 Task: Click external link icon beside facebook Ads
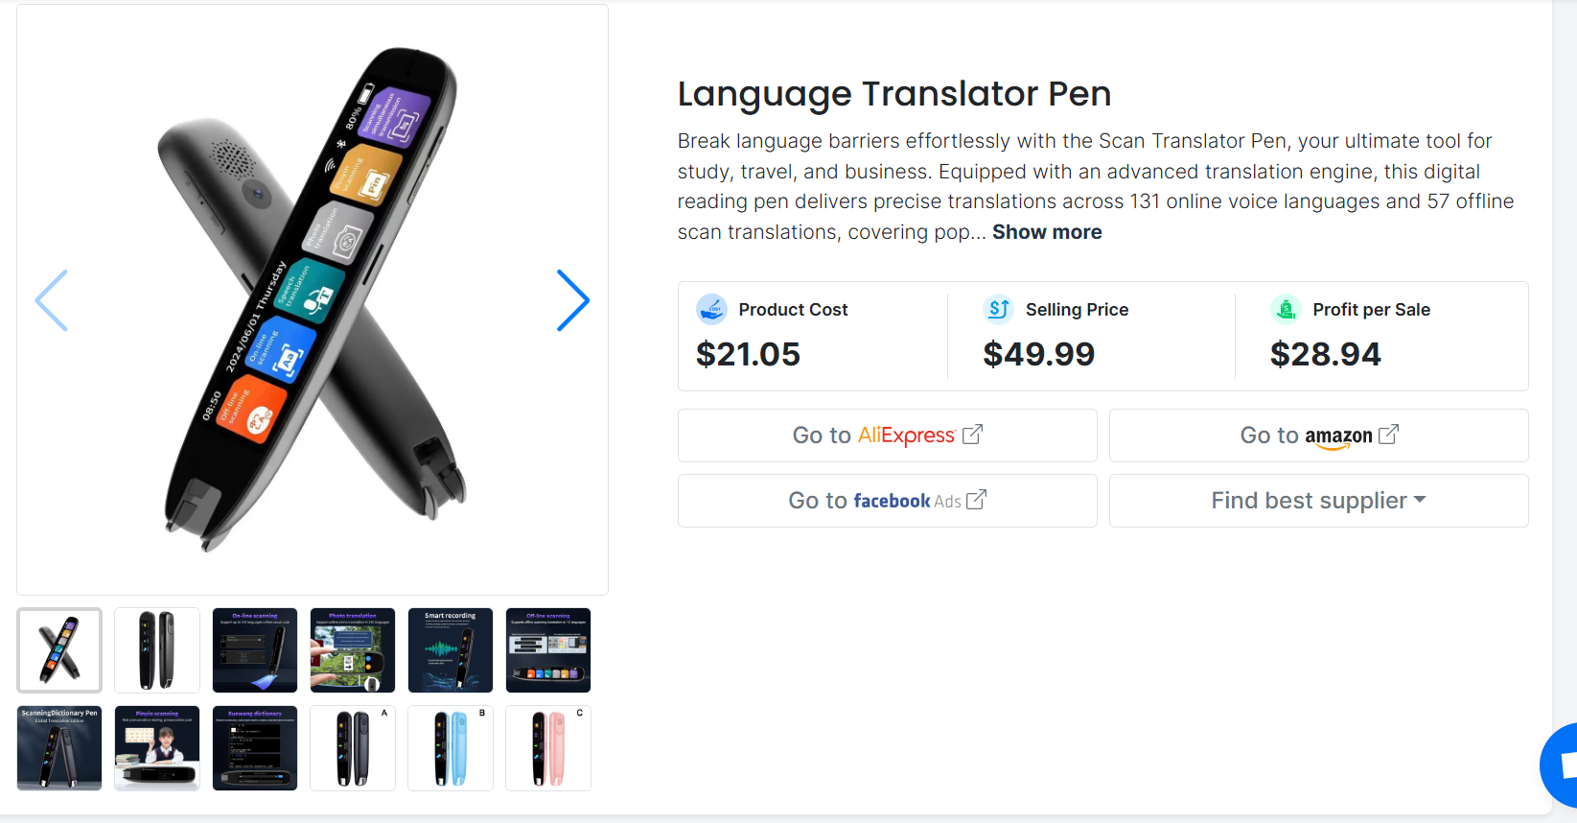click(976, 500)
